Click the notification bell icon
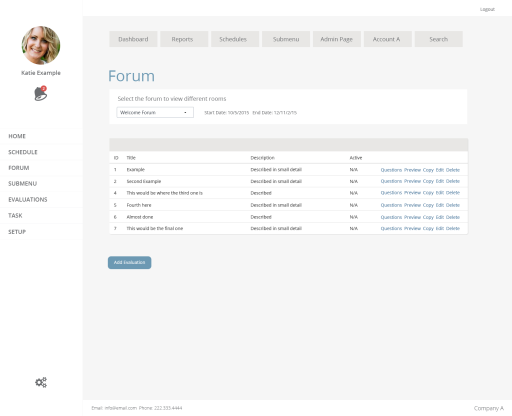Image resolution: width=512 pixels, height=416 pixels. point(40,93)
